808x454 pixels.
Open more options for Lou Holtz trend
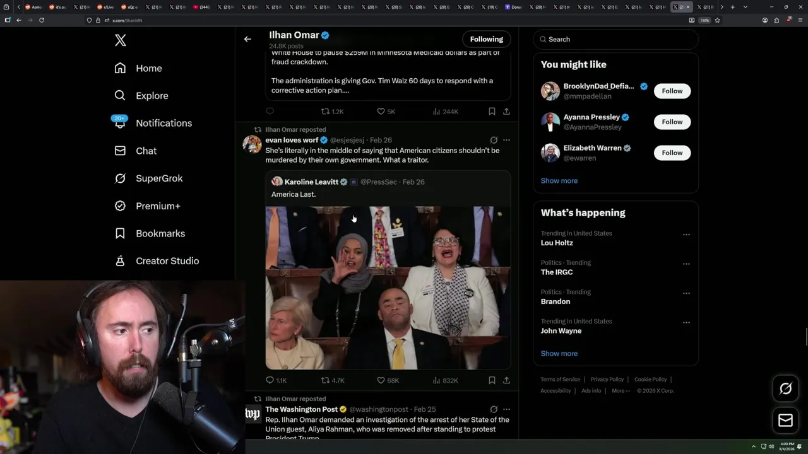tap(686, 235)
